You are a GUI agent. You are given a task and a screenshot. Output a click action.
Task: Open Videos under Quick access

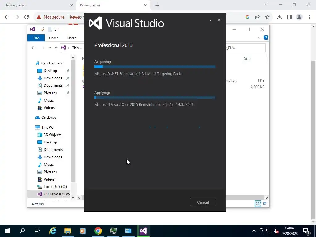(49, 108)
